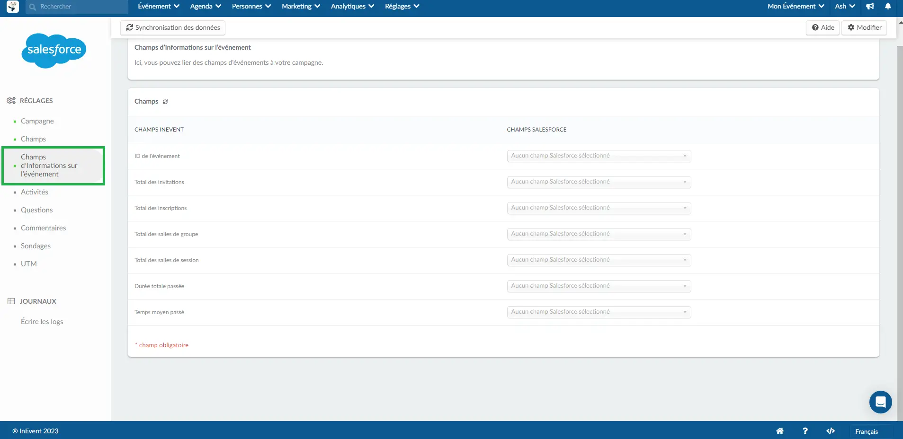This screenshot has height=439, width=903.
Task: Open the Réglages top menu
Action: coord(402,6)
